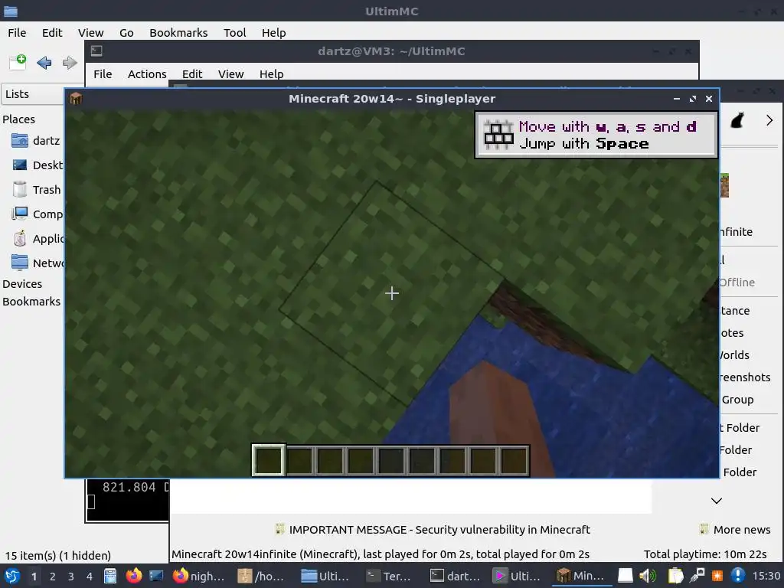Switch to the /ho... archive taskbar window

tap(261, 576)
